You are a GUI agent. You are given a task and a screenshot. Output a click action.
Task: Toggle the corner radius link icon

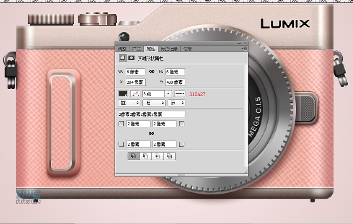(x=151, y=134)
